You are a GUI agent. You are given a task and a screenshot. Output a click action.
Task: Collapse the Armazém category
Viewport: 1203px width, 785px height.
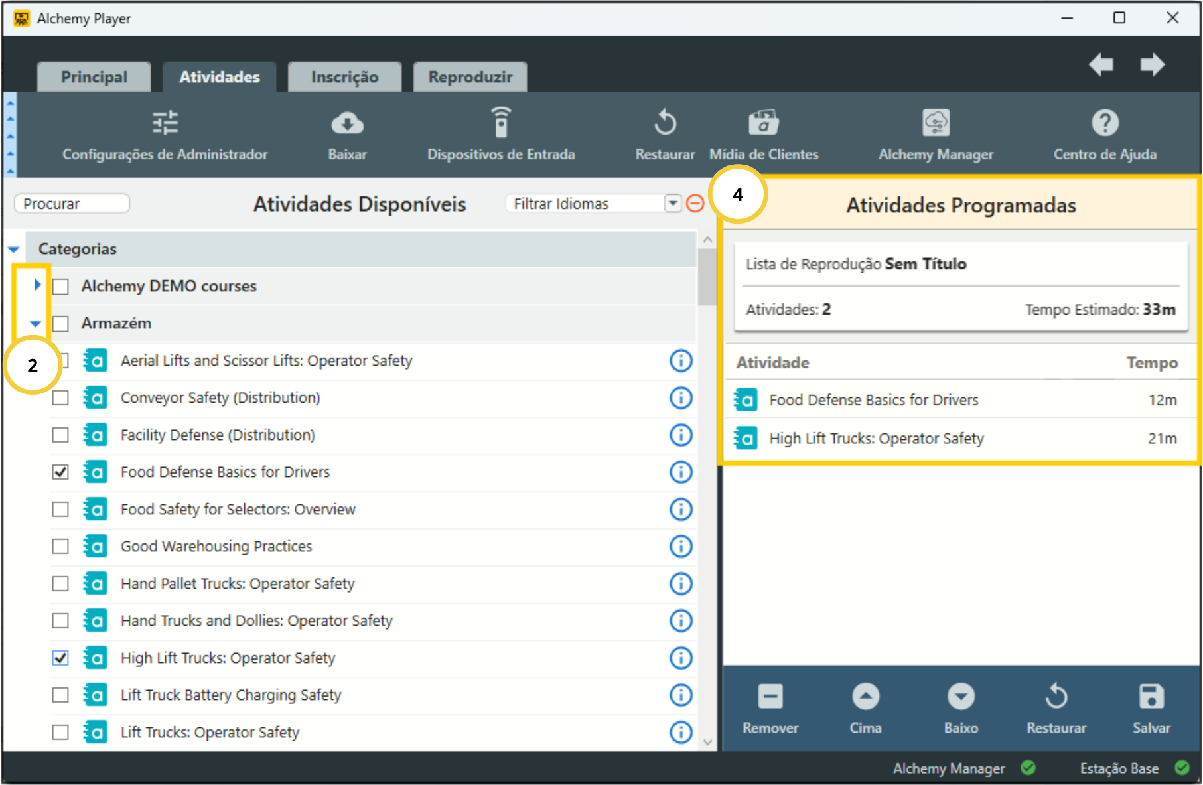[x=36, y=324]
